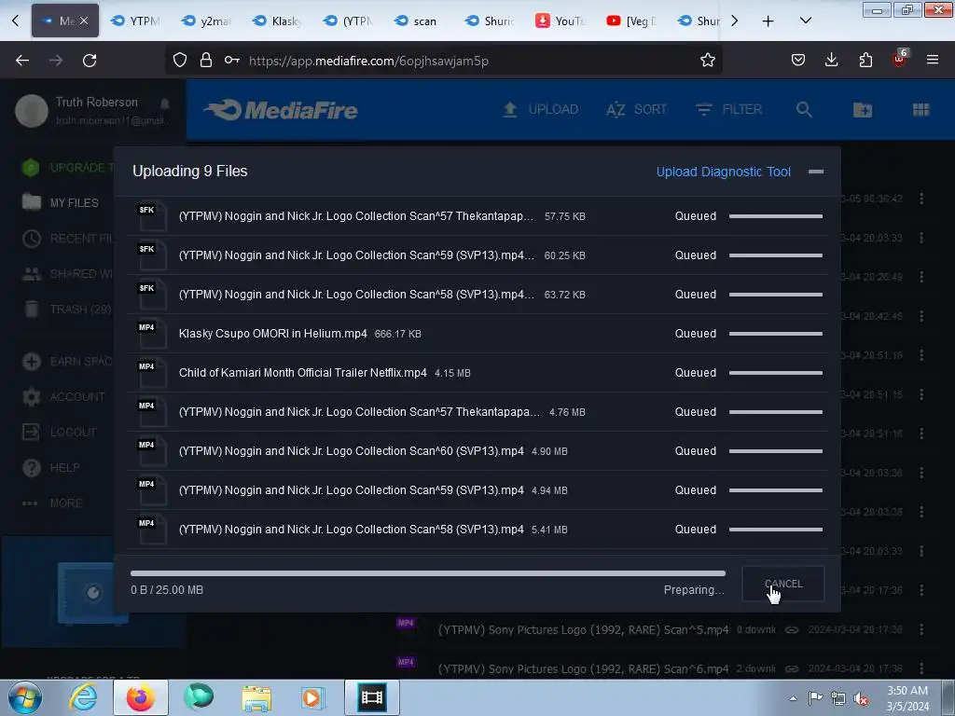Click the uBlock extension icon with badge 6
The image size is (955, 716).
(900, 59)
